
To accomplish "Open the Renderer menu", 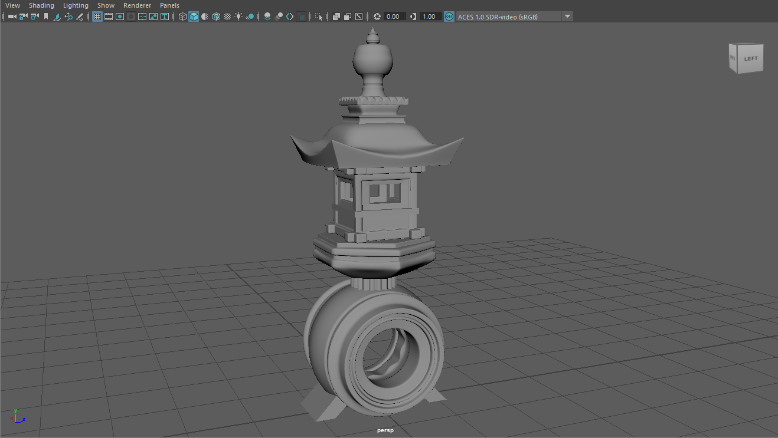I will [x=137, y=5].
